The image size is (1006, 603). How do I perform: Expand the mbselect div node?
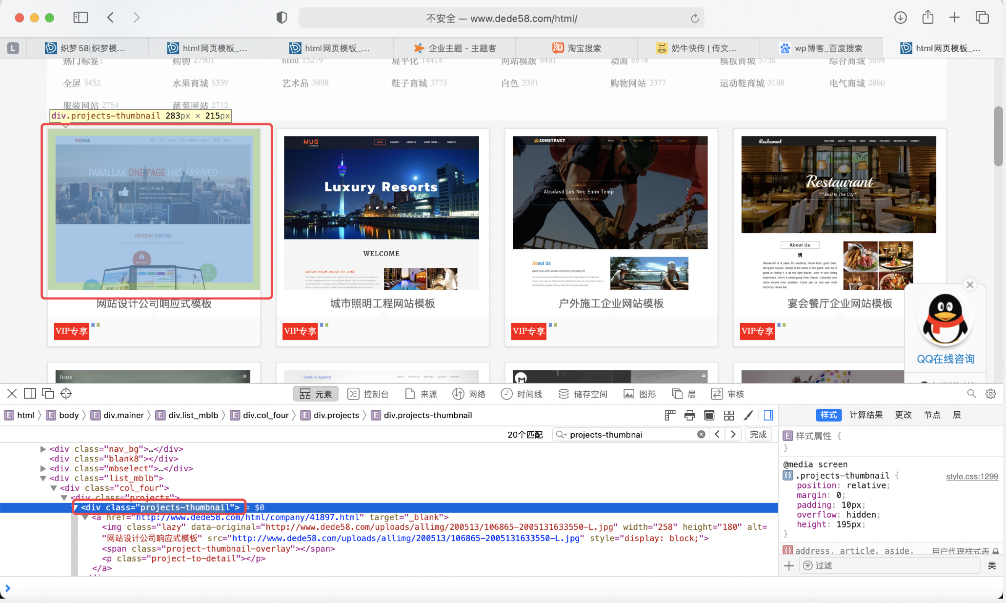[43, 468]
